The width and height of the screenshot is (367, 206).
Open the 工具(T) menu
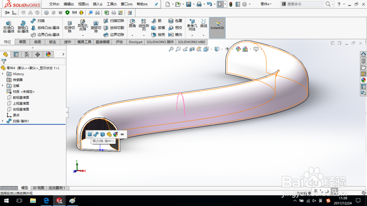[x=112, y=4]
